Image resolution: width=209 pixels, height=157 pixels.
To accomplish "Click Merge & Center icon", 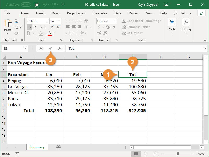I will [86, 27].
